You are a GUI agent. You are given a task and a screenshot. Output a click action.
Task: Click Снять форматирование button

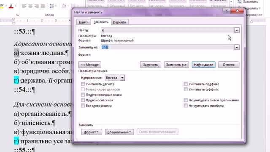[x=157, y=132]
